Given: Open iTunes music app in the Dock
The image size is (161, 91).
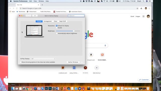Looking at the screenshot, I should (39, 88).
